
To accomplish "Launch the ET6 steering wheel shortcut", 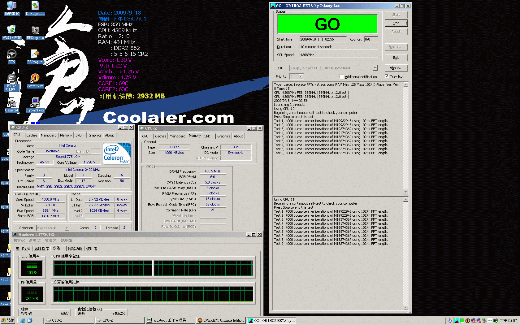I will (11, 56).
